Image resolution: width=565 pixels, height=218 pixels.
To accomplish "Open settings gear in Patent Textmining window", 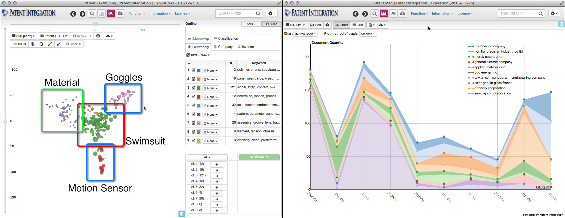I will click(272, 13).
